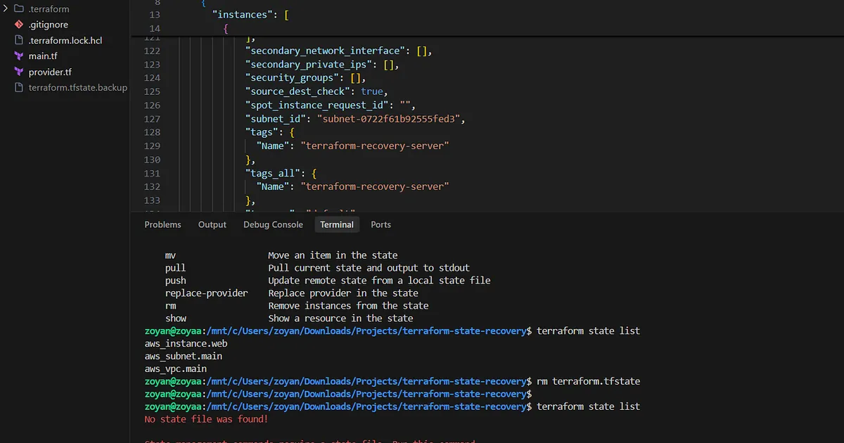844x443 pixels.
Task: Click the last "terraform state list" command
Action: (588, 406)
